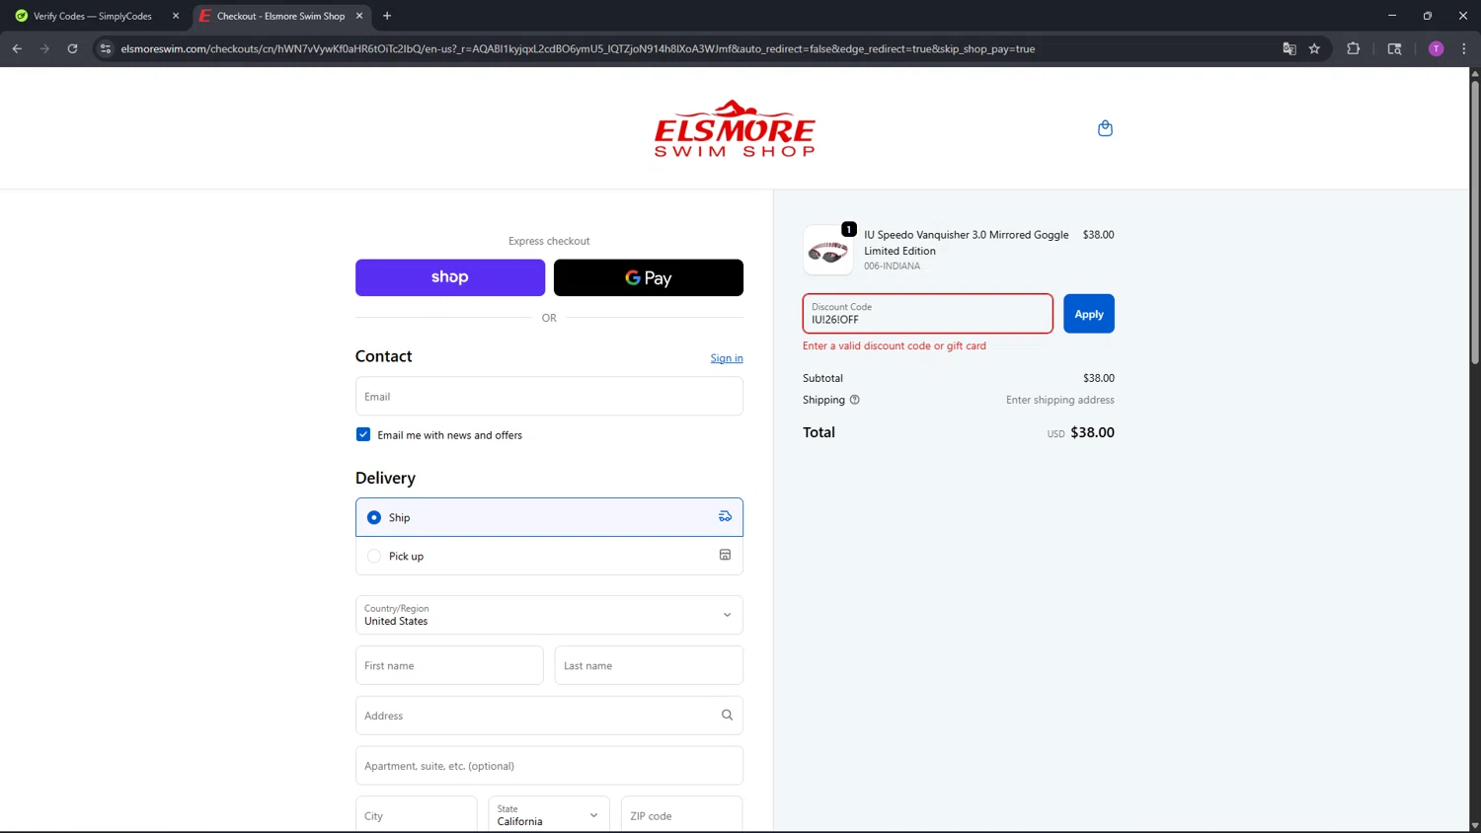This screenshot has height=833, width=1481.
Task: Click the page vertical scrollbar
Action: [x=1475, y=222]
